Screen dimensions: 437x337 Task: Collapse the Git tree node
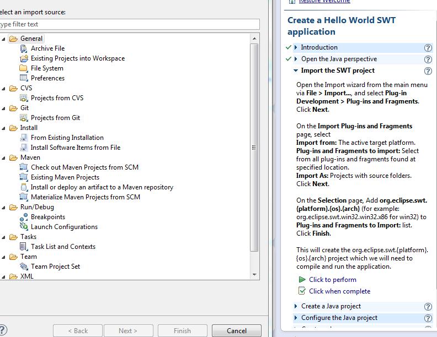tap(3, 108)
